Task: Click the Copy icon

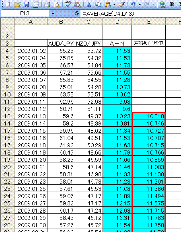Action: [x=98, y=4]
